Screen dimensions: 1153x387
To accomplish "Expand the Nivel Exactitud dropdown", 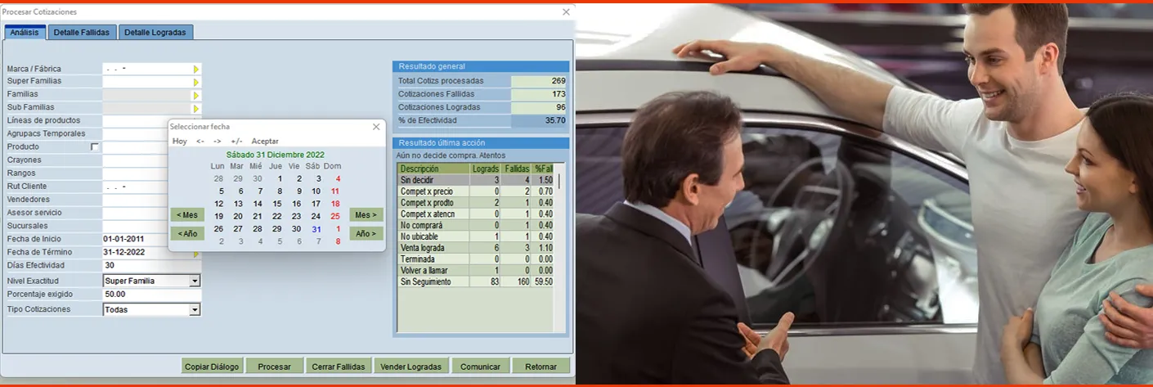I will tap(195, 281).
